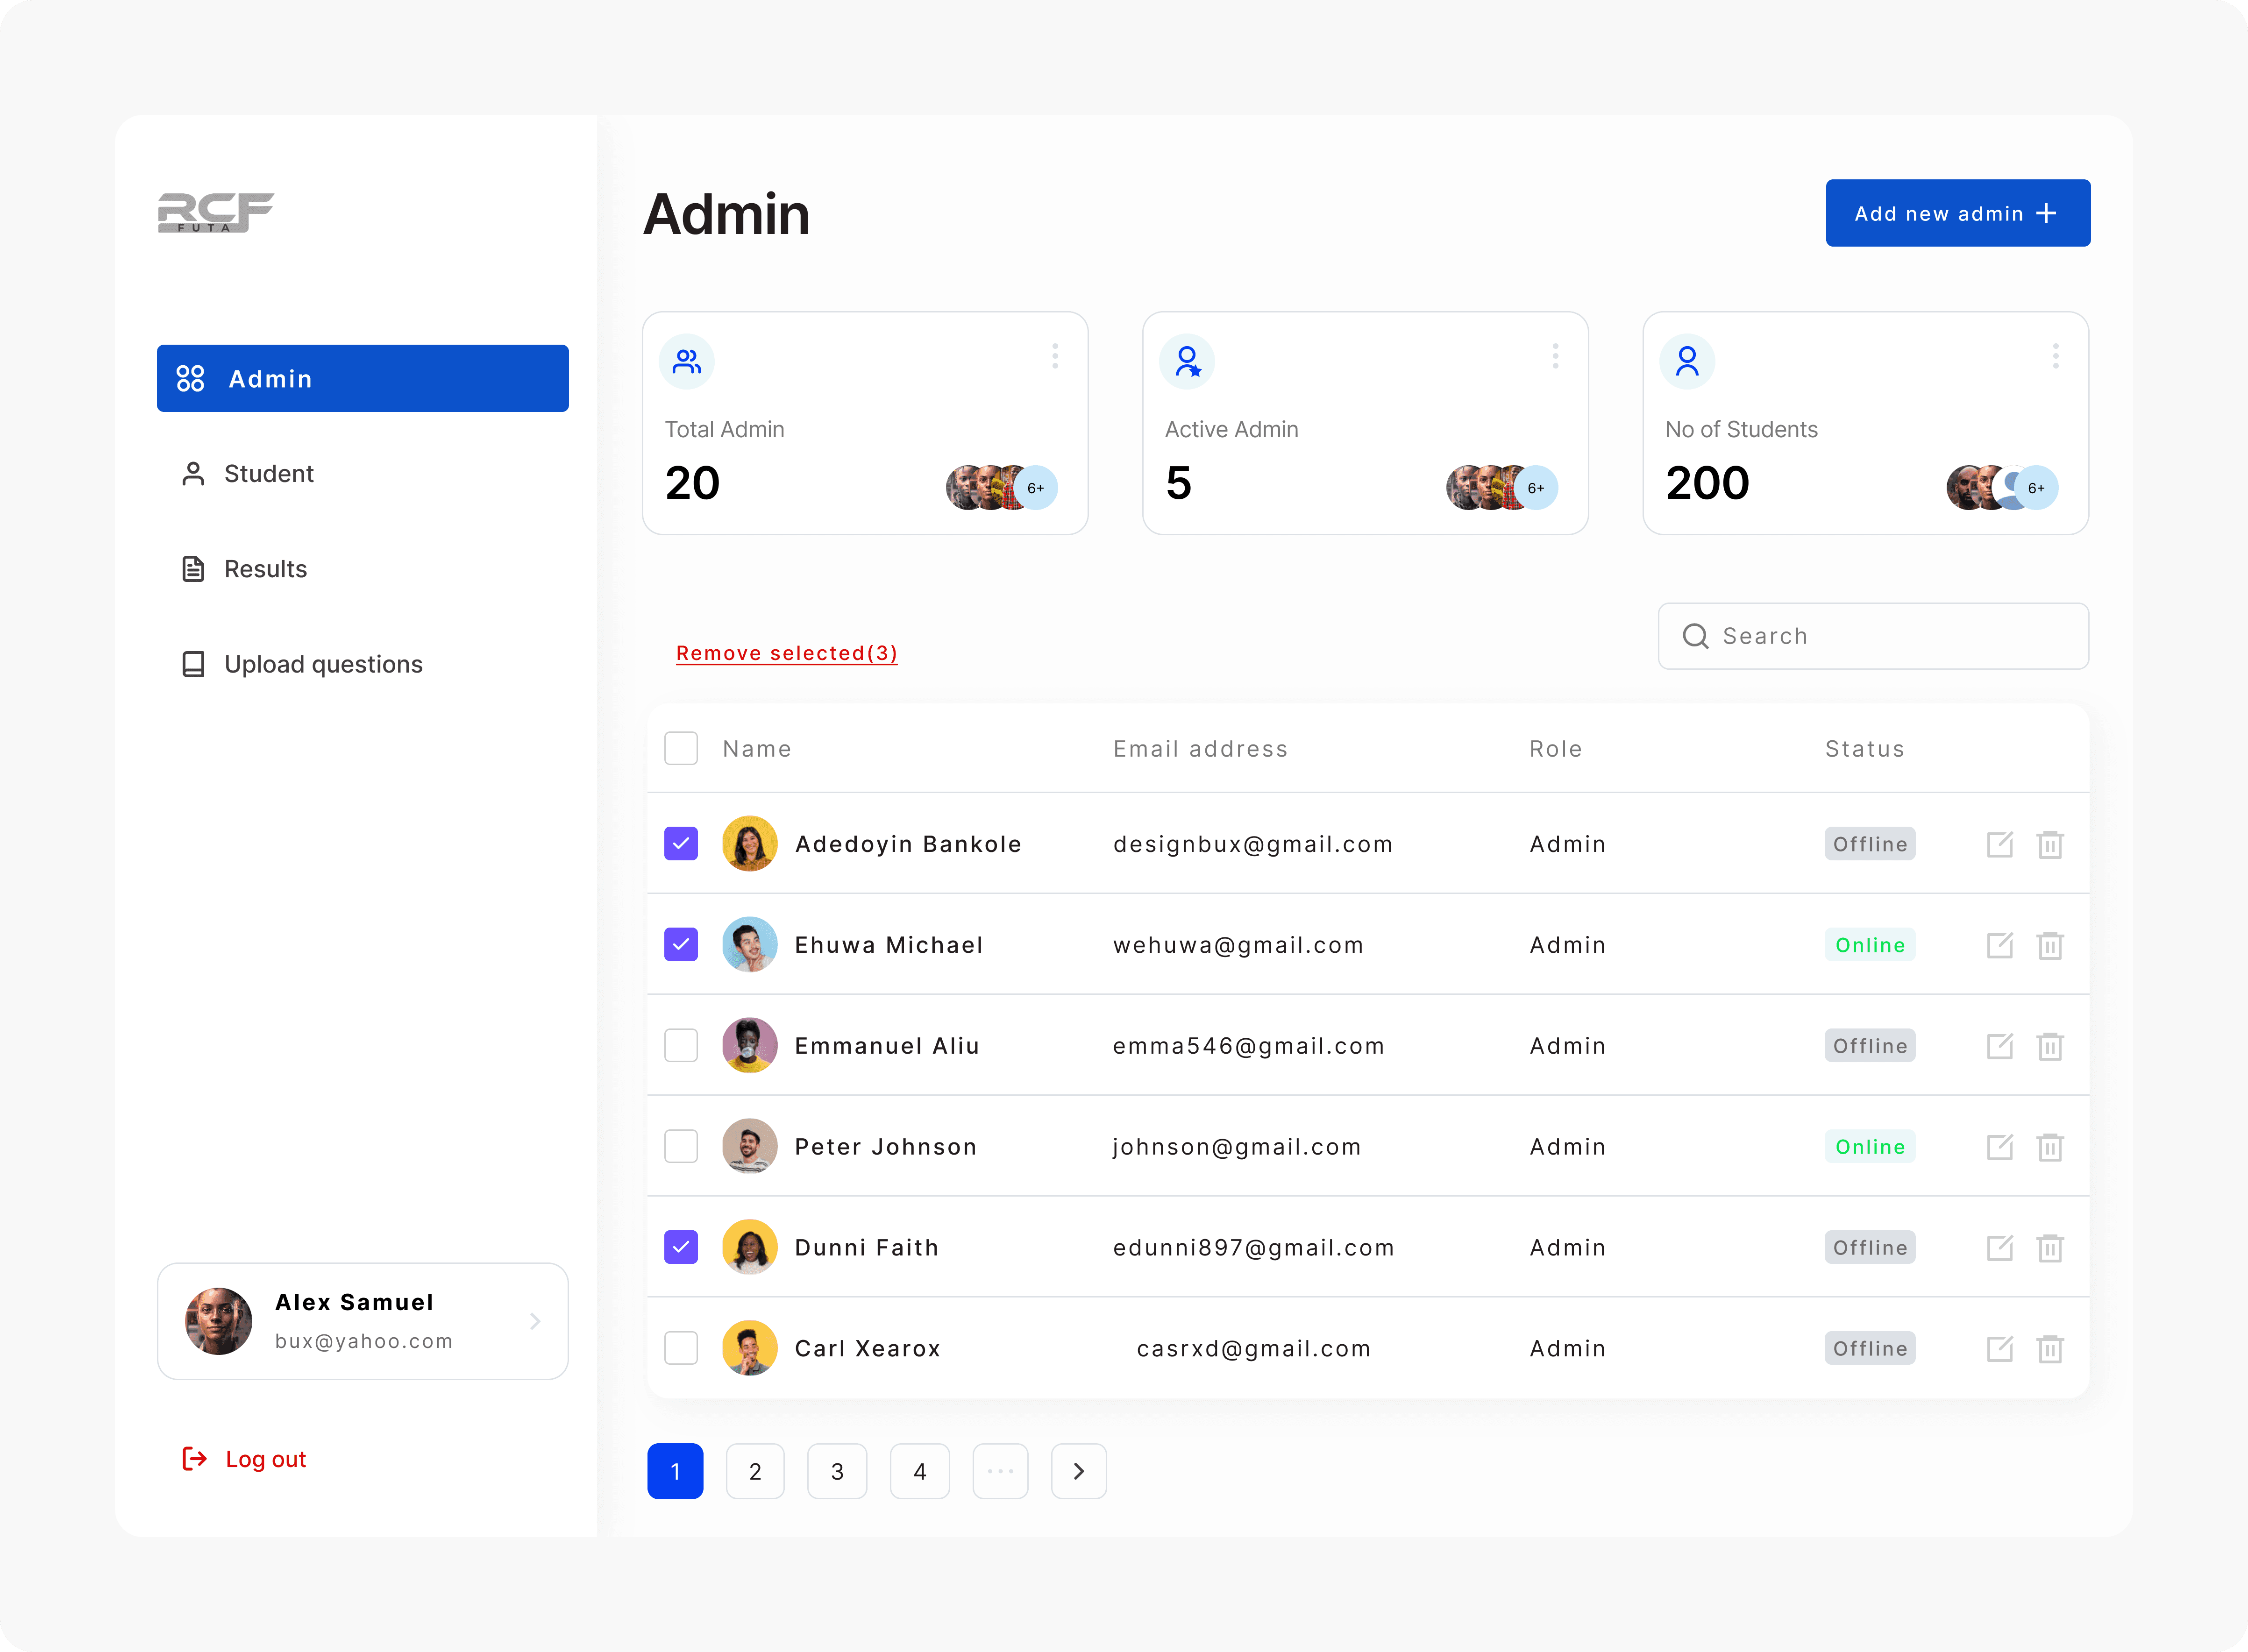Open the three-dot menu on Active Admin card
Viewport: 2248px width, 1652px height.
tap(1555, 356)
